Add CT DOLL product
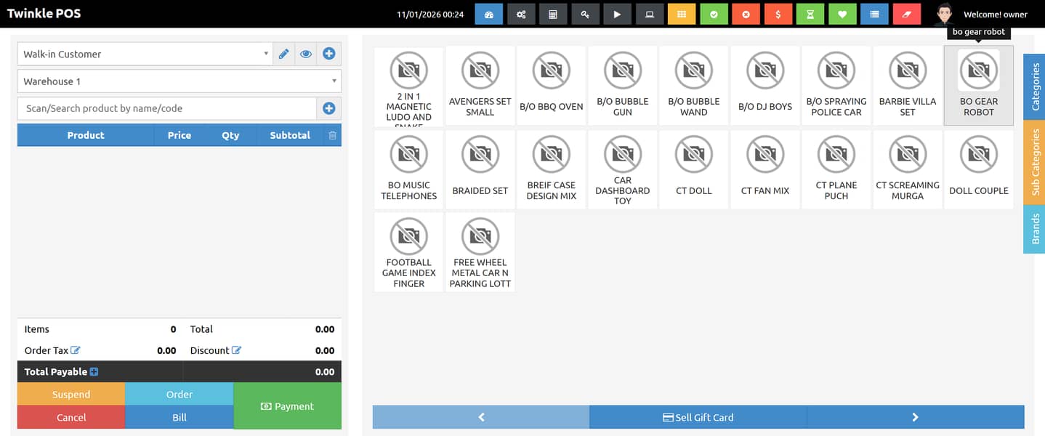The height and width of the screenshot is (436, 1045). [694, 170]
